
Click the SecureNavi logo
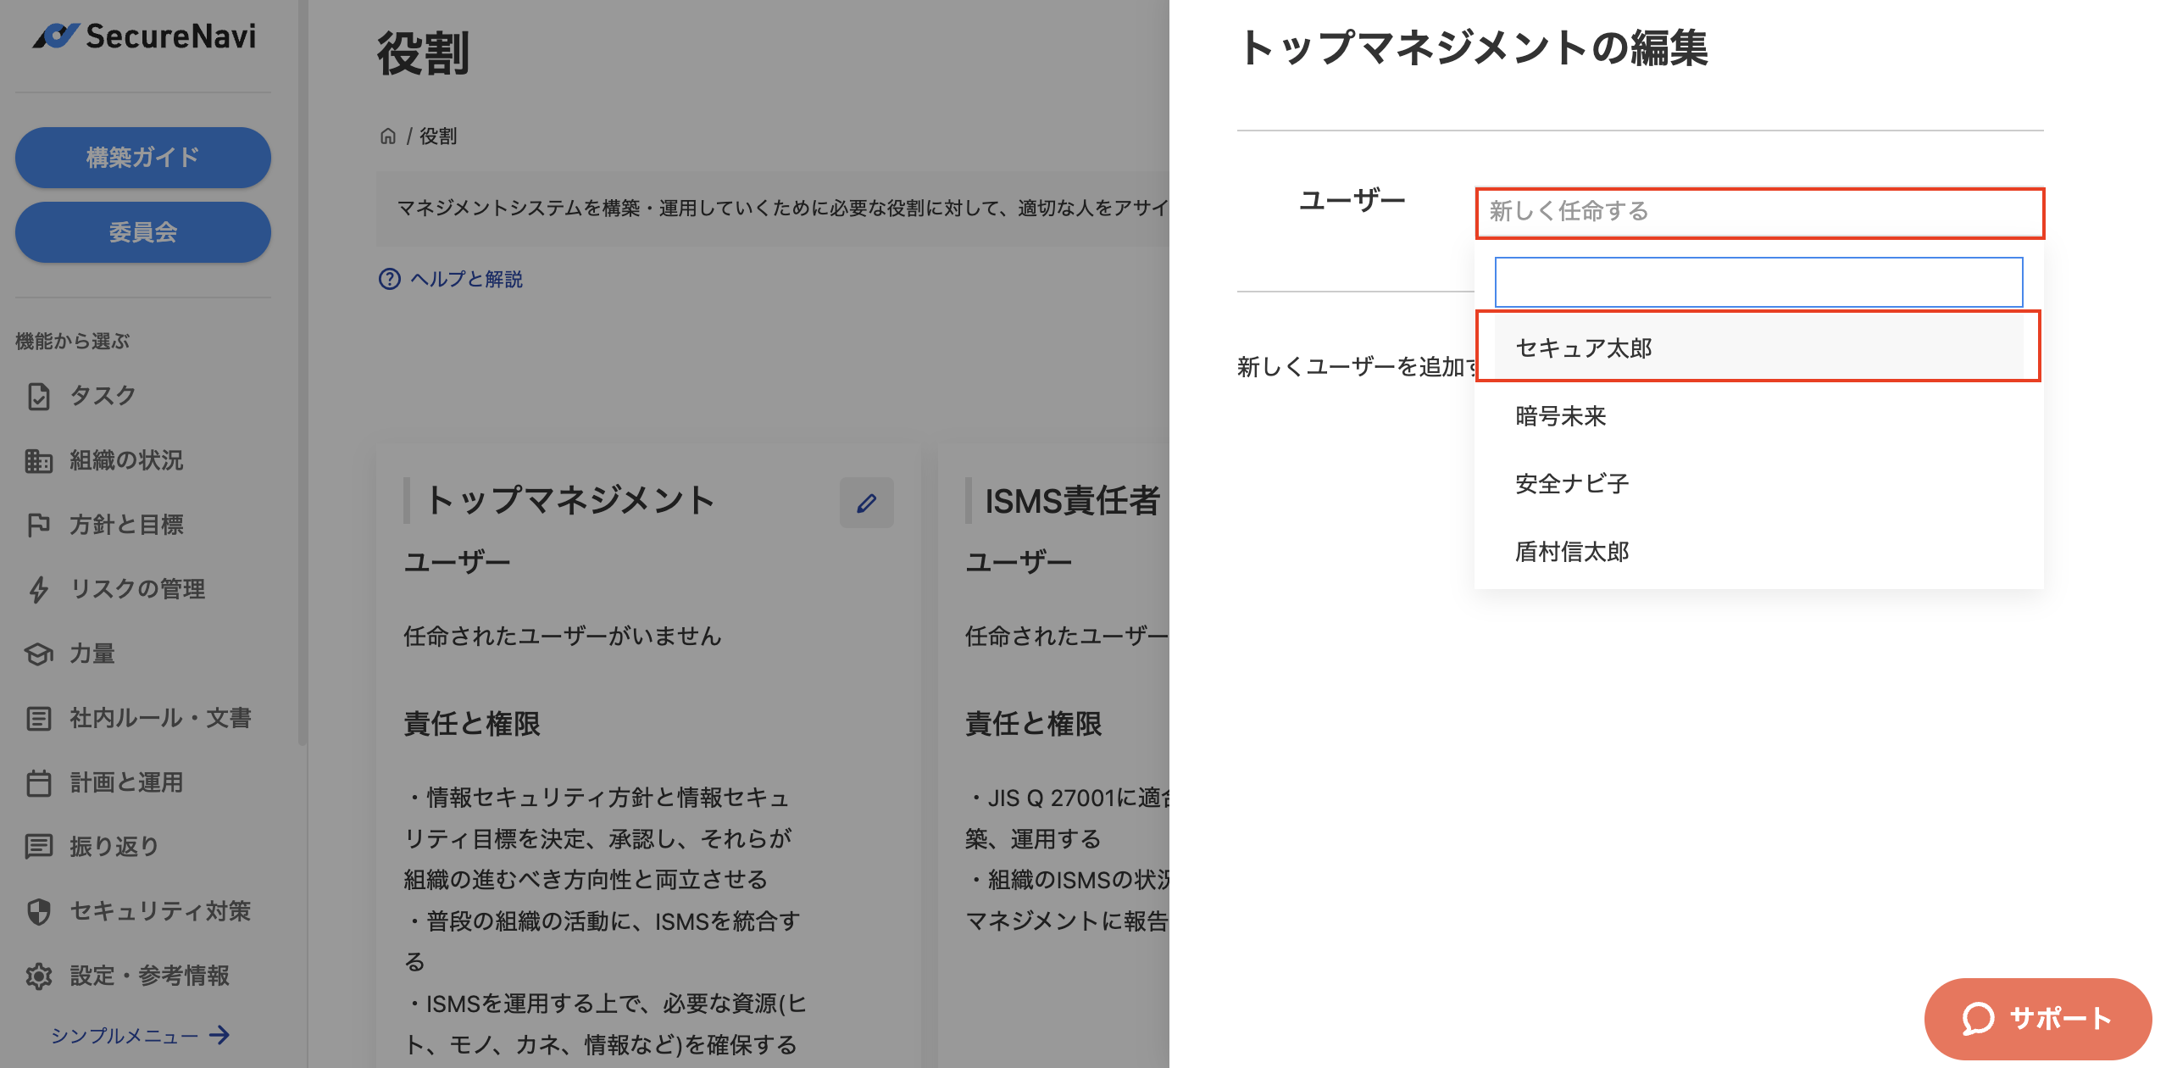point(144,36)
